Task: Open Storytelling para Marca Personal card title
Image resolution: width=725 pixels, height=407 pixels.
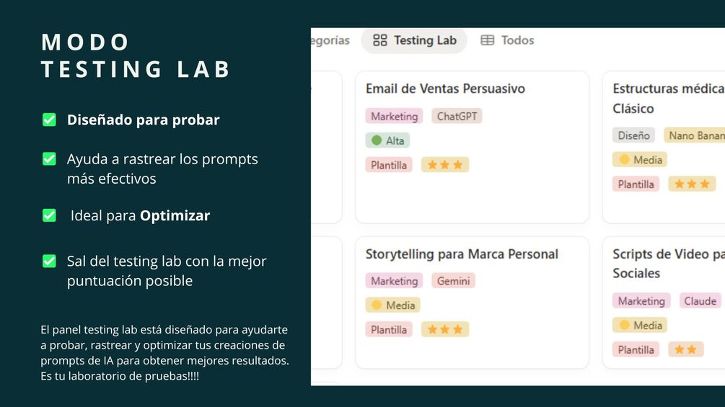Action: [x=462, y=254]
